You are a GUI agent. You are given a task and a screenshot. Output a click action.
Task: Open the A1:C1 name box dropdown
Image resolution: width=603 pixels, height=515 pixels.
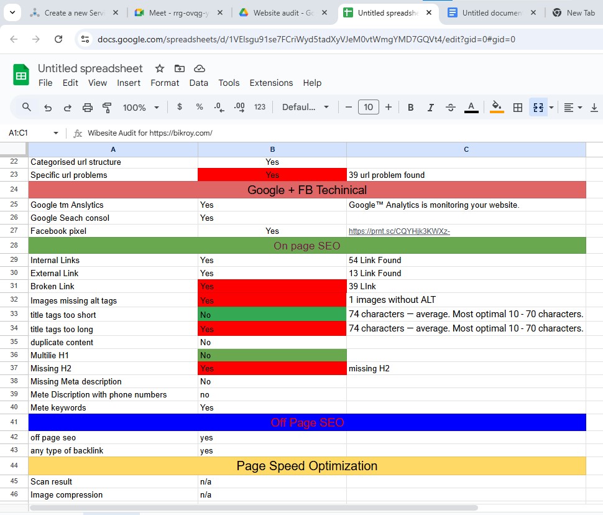click(x=55, y=133)
